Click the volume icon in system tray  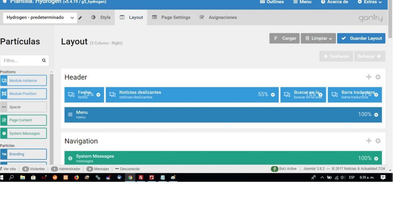[x=343, y=178]
